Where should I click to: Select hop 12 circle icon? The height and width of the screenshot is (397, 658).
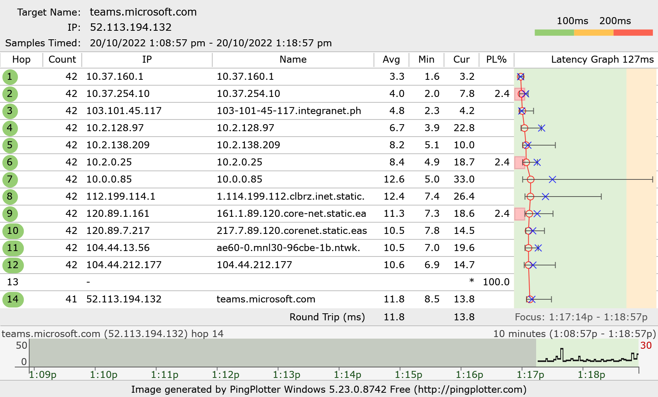[x=12, y=265]
